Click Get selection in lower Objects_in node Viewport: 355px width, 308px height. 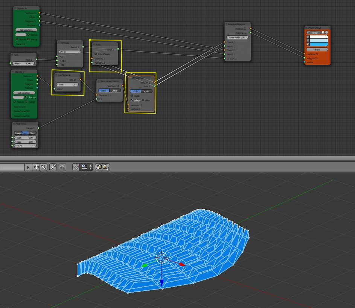tap(24, 93)
